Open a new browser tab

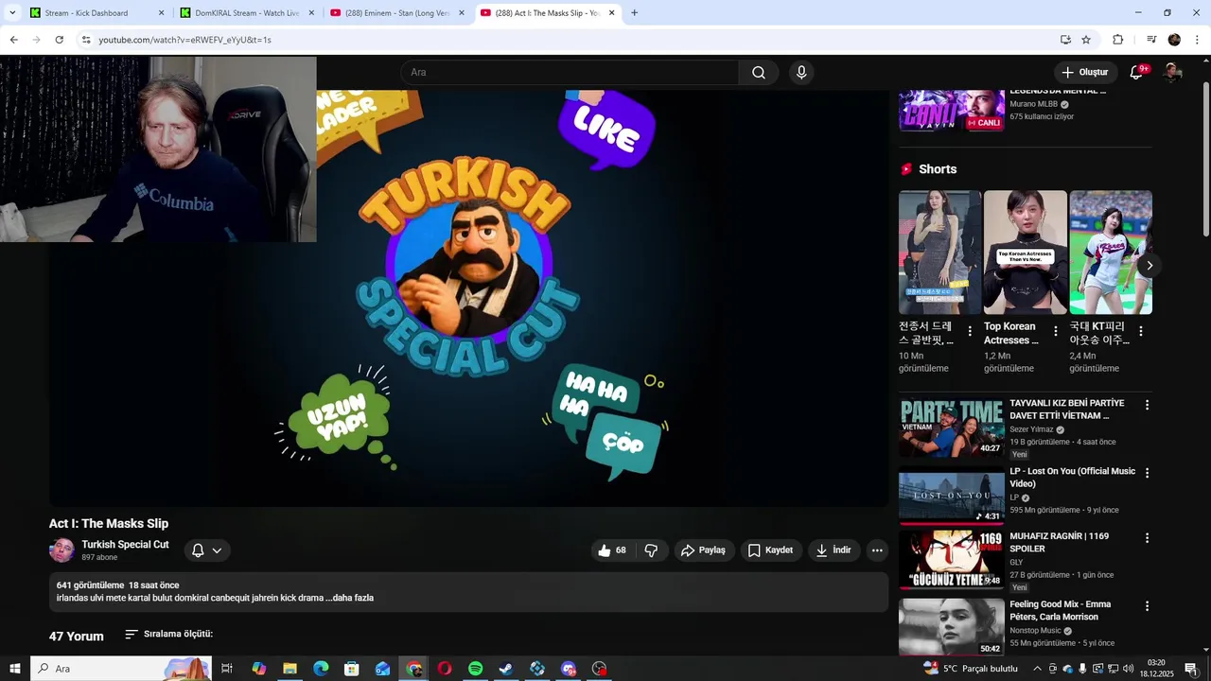(x=634, y=13)
